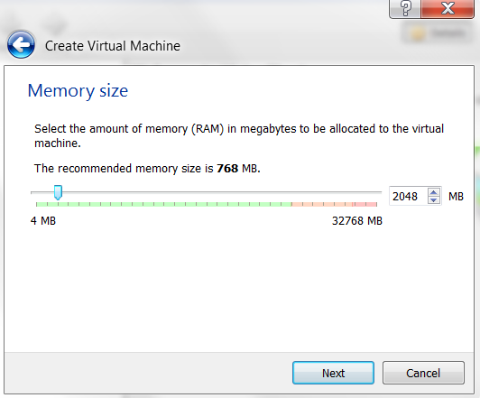Click the Memory size heading
Screen dimensions: 480x398
point(78,91)
